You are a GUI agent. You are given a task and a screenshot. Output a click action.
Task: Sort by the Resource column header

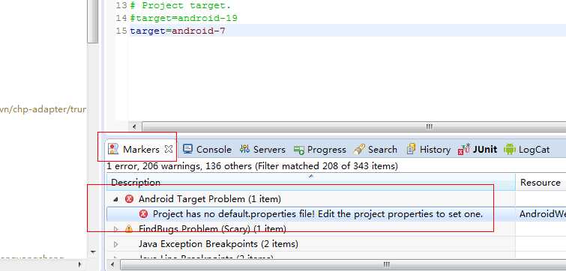click(541, 183)
